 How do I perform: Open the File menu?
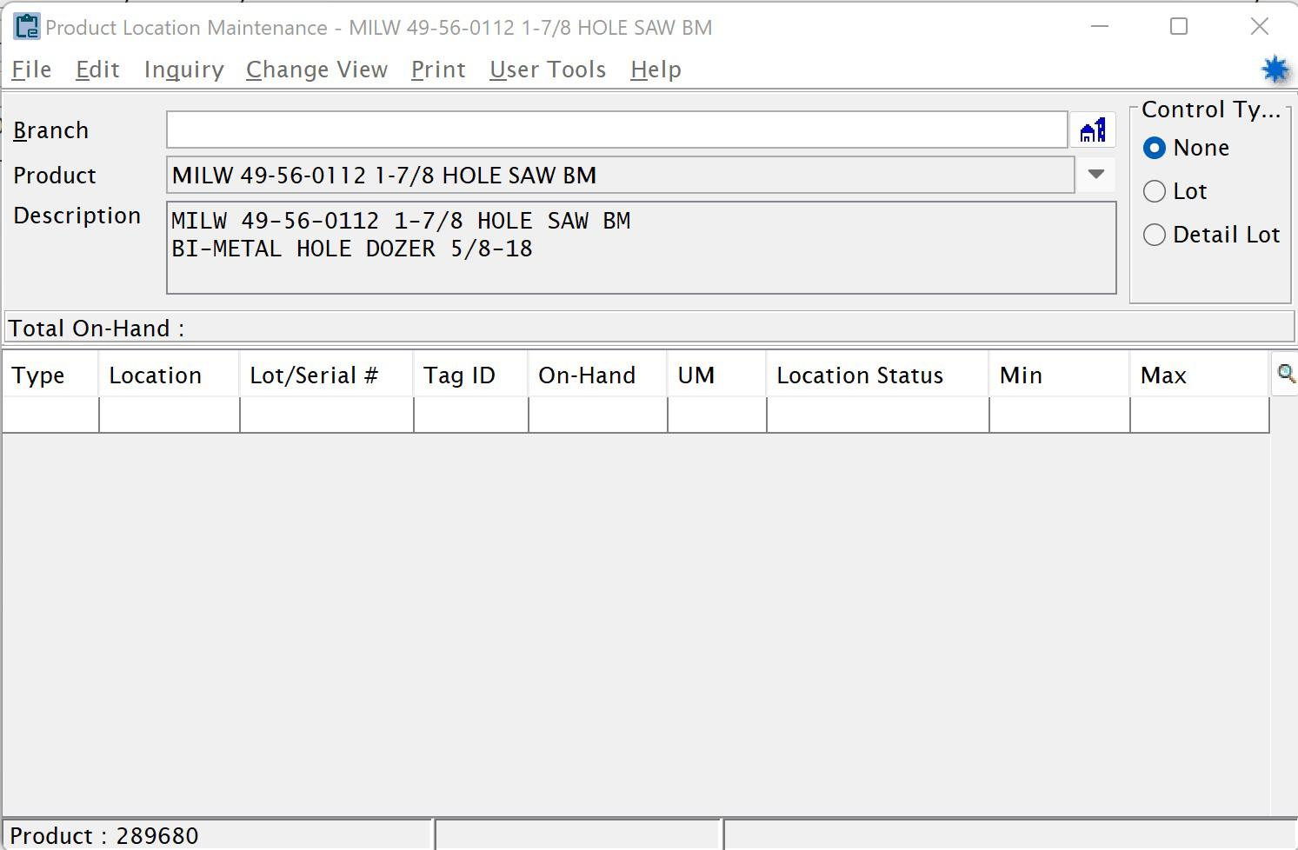pyautogui.click(x=31, y=70)
